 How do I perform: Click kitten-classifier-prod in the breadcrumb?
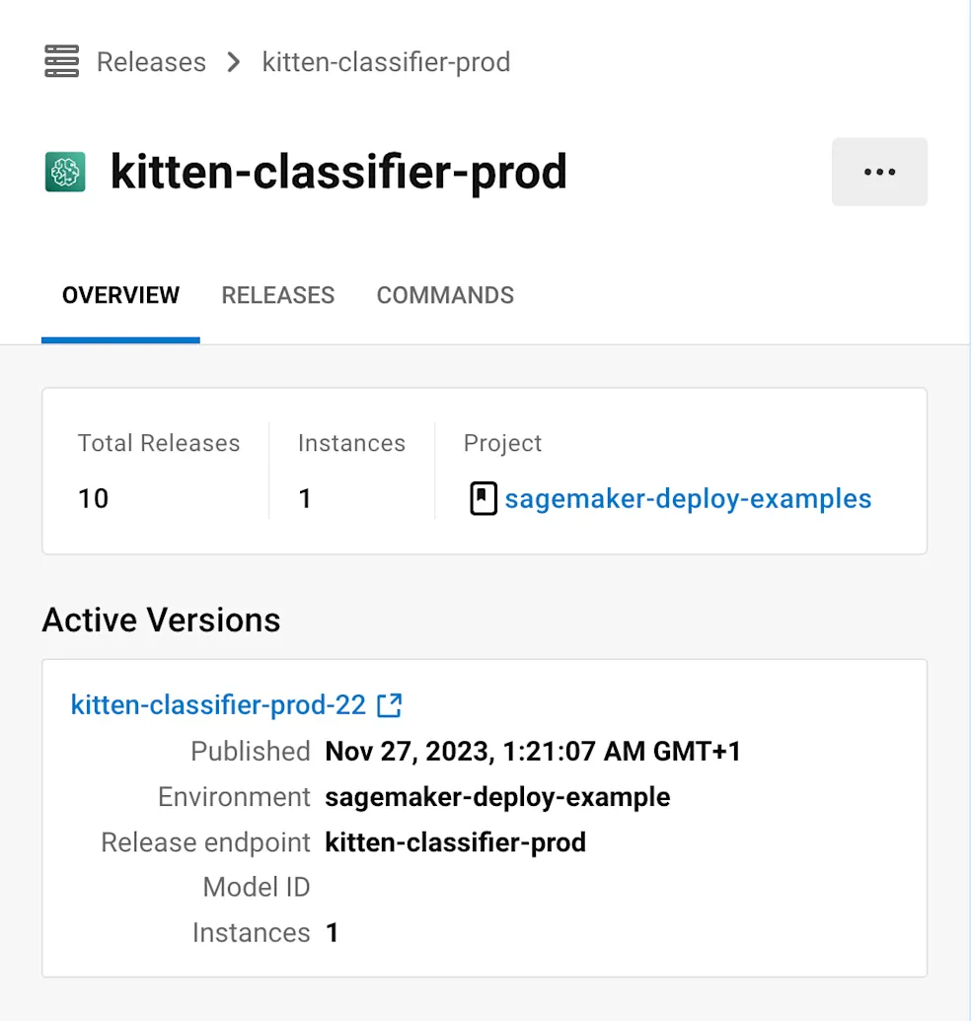pos(385,61)
